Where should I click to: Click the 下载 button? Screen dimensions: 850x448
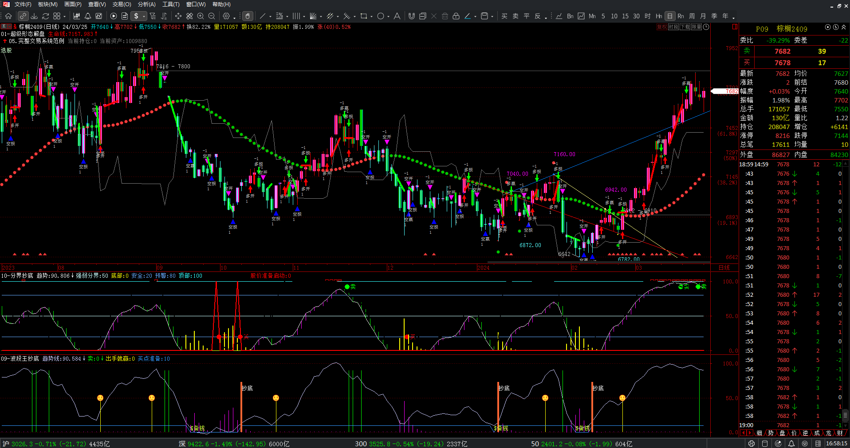click(685, 27)
